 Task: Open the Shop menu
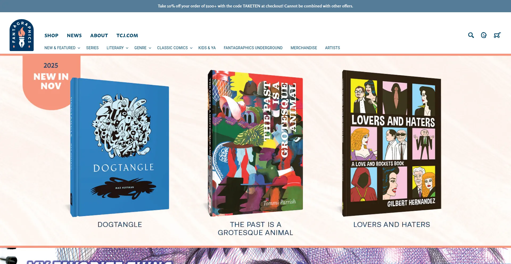[x=51, y=35]
